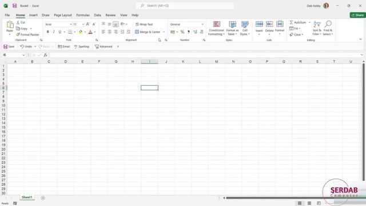Toggle Wrap Text on

pyautogui.click(x=144, y=24)
